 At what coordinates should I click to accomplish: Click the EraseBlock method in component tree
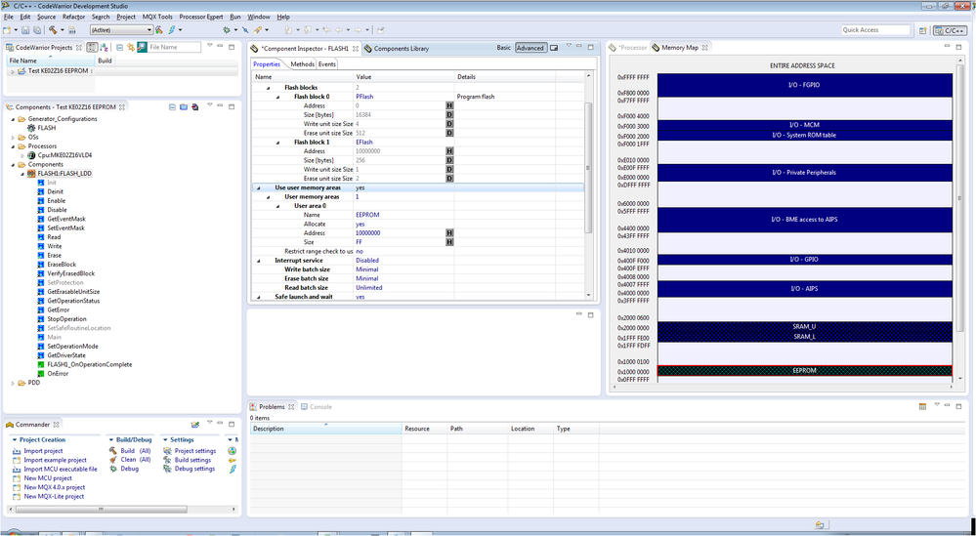point(57,265)
